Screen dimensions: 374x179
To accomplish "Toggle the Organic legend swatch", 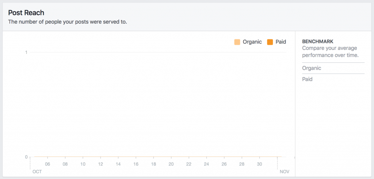I will tap(237, 42).
